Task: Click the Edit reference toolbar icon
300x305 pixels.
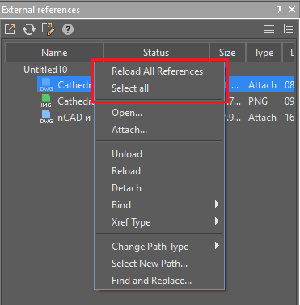Action: 48,29
